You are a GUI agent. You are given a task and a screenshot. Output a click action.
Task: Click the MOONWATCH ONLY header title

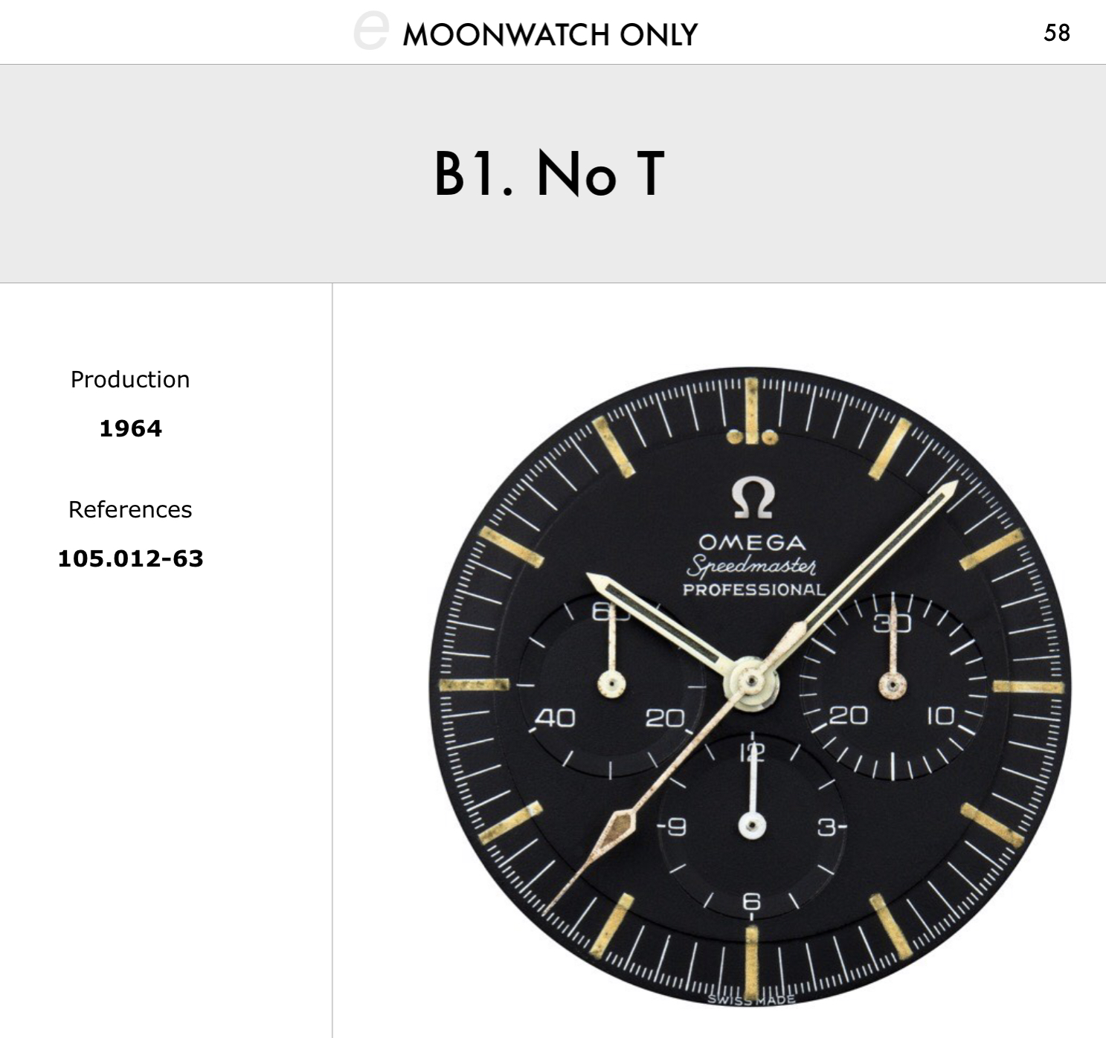click(x=550, y=34)
